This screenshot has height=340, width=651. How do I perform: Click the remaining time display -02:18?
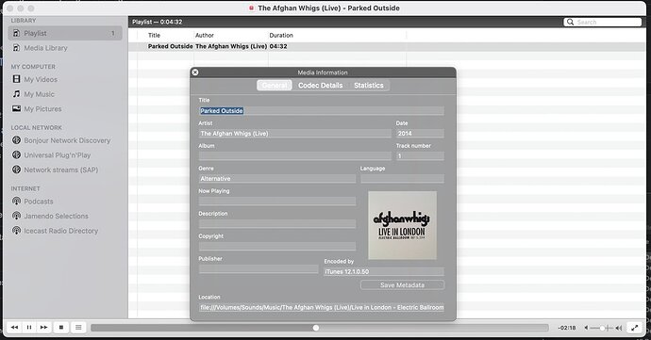tap(567, 328)
